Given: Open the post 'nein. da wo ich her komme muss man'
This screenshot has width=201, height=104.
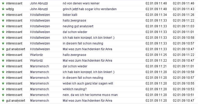Looking at the screenshot, I should (x=90, y=95).
